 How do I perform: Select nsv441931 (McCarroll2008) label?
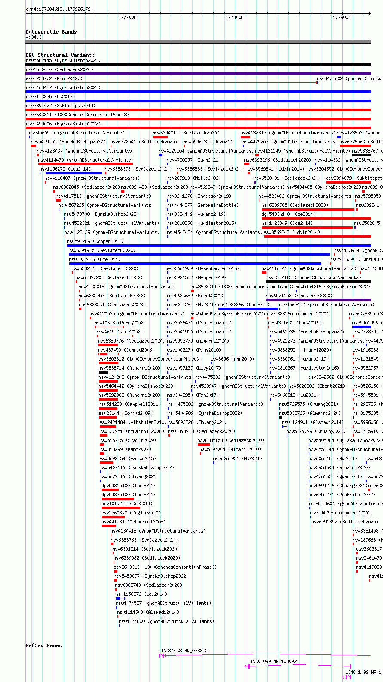click(x=133, y=522)
